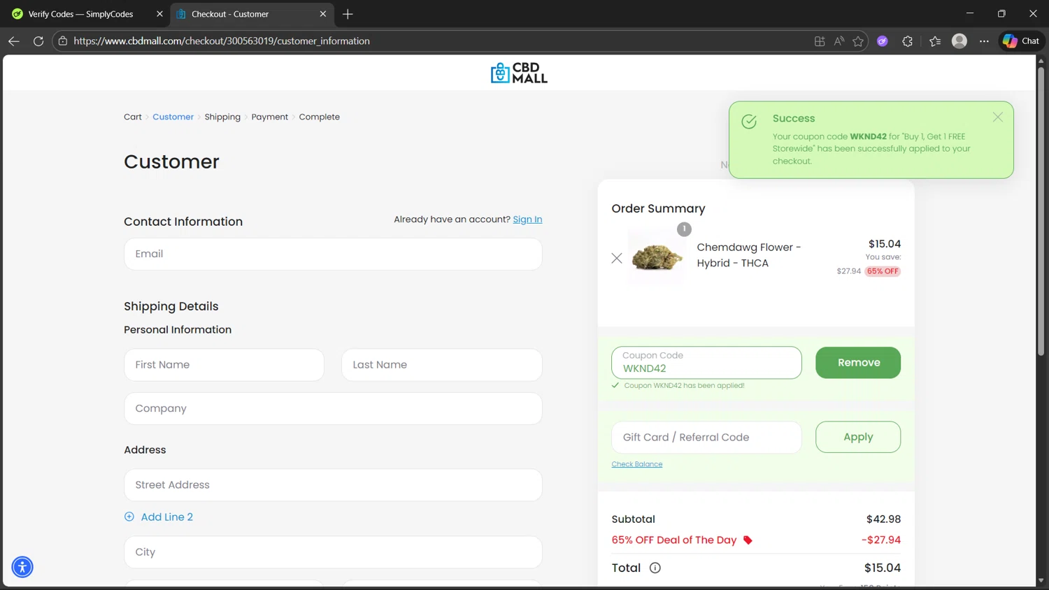Focus the Gift Card / Referral Code field
The height and width of the screenshot is (590, 1049).
coord(706,437)
